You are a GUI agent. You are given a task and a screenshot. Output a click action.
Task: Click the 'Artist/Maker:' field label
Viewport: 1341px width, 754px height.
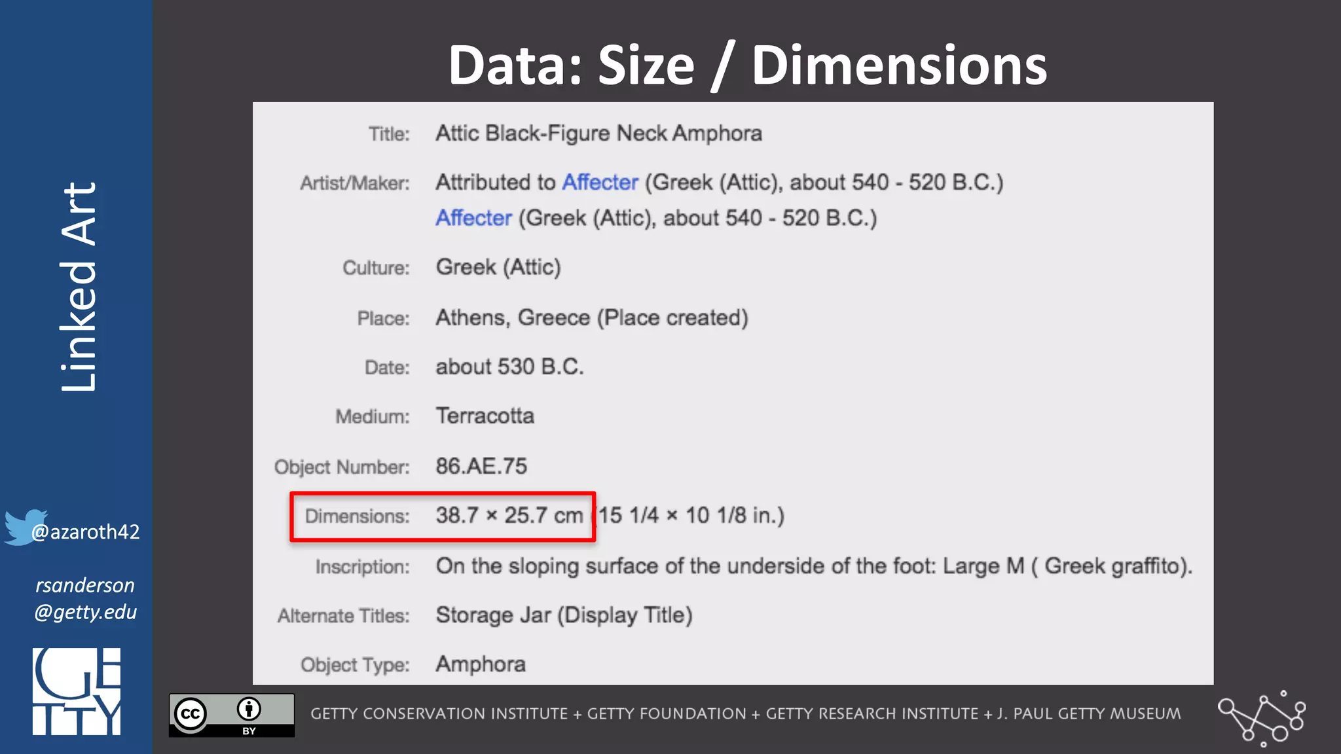pos(355,183)
